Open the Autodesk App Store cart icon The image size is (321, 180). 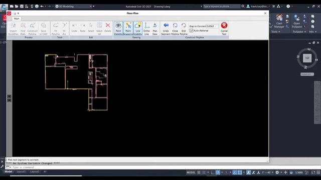tap(273, 6)
